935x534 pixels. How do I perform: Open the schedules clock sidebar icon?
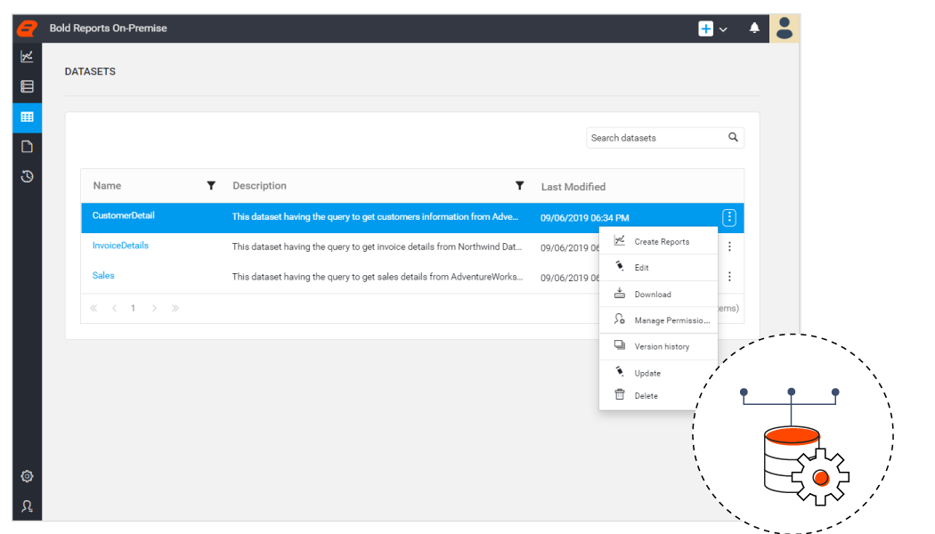click(27, 176)
